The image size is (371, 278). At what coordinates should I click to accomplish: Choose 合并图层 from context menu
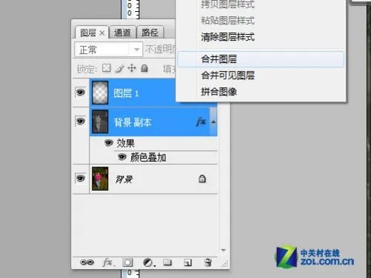[x=261, y=59]
